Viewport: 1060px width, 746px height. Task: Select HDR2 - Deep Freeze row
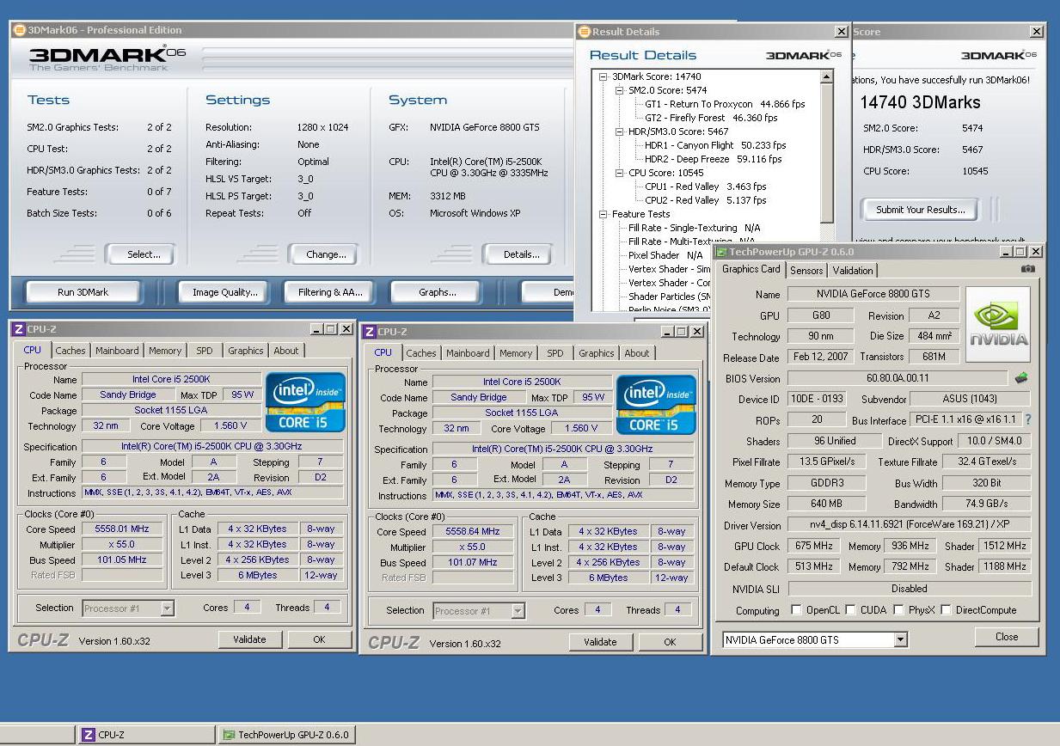click(714, 159)
